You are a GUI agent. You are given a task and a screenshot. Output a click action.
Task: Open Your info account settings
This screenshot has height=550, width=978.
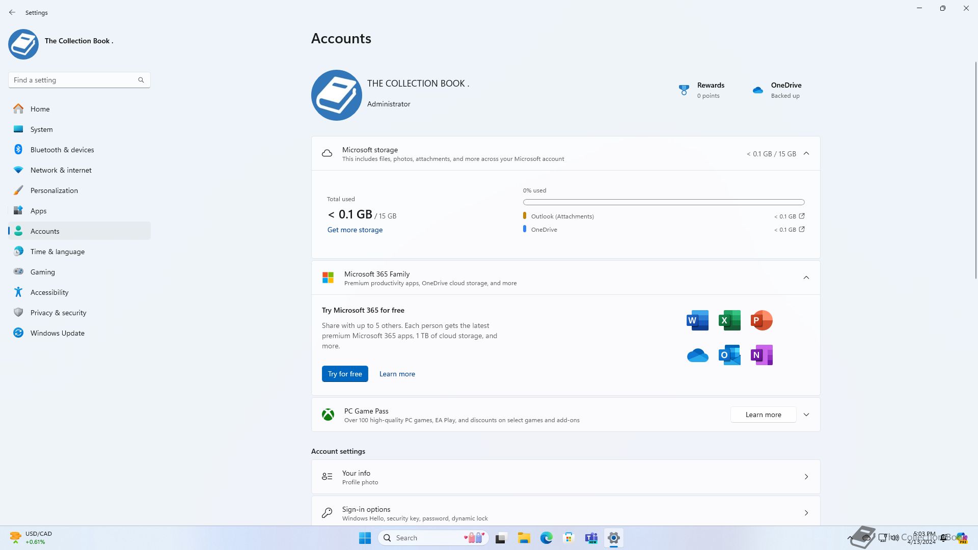(565, 477)
